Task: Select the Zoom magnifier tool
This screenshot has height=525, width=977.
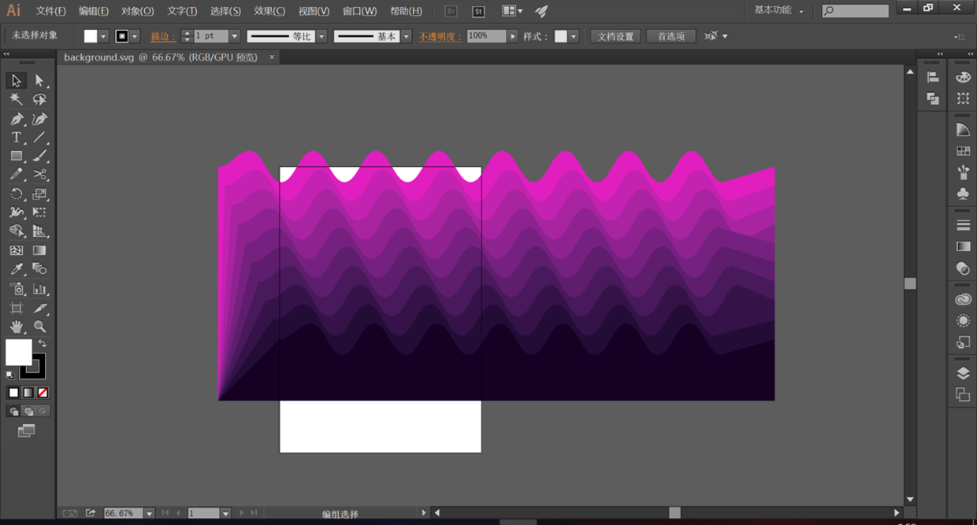Action: click(x=39, y=327)
